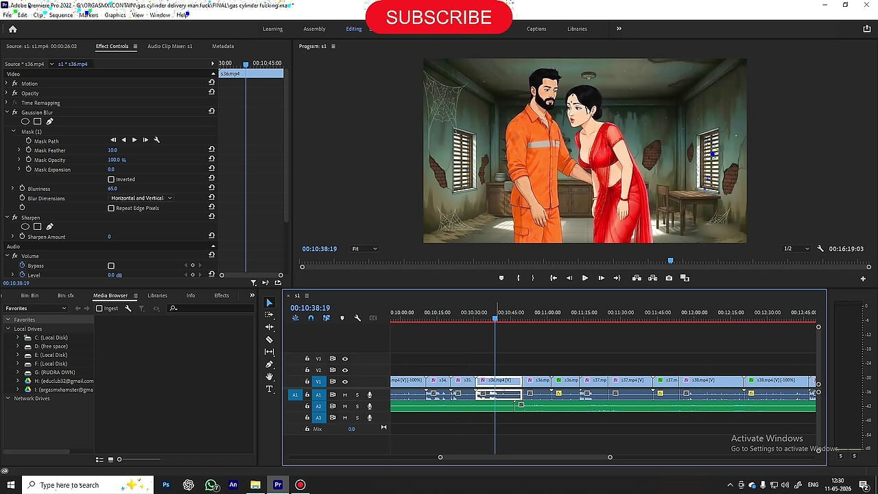Open the Window menu
The width and height of the screenshot is (878, 494).
(160, 14)
